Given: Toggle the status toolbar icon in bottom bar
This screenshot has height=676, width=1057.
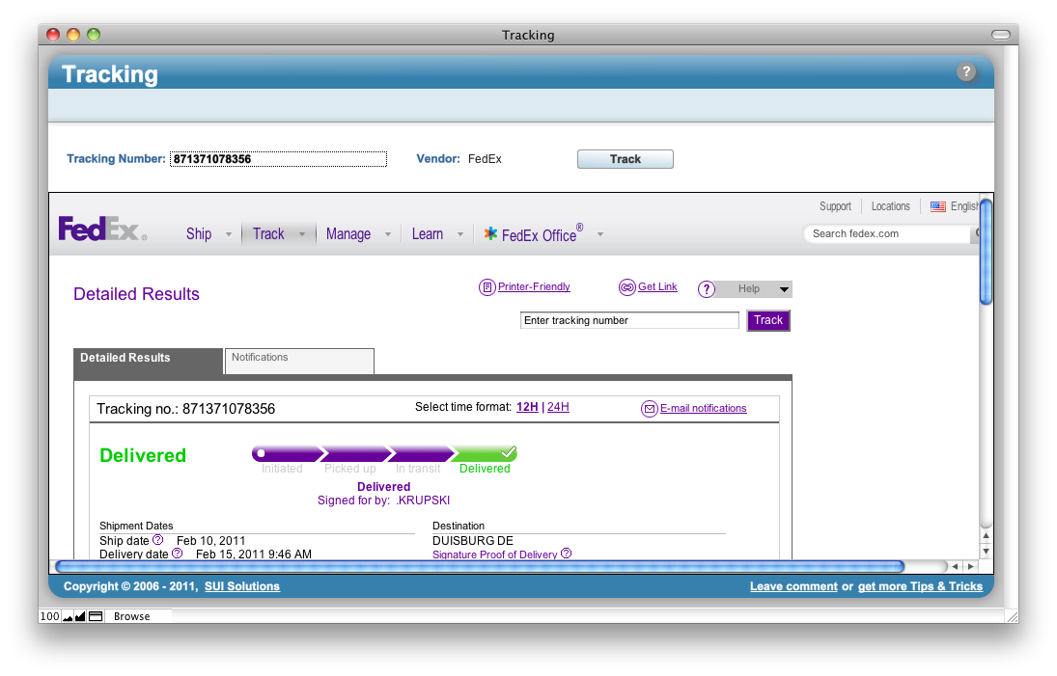Looking at the screenshot, I should pyautogui.click(x=96, y=616).
